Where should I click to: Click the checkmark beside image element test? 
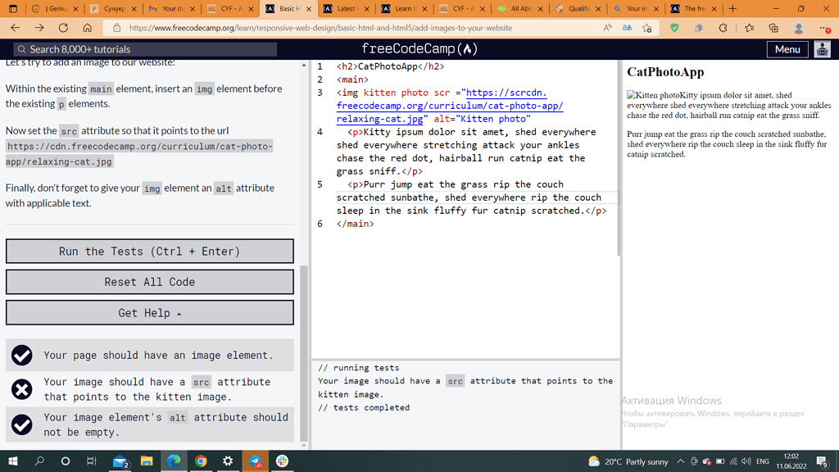click(x=21, y=354)
